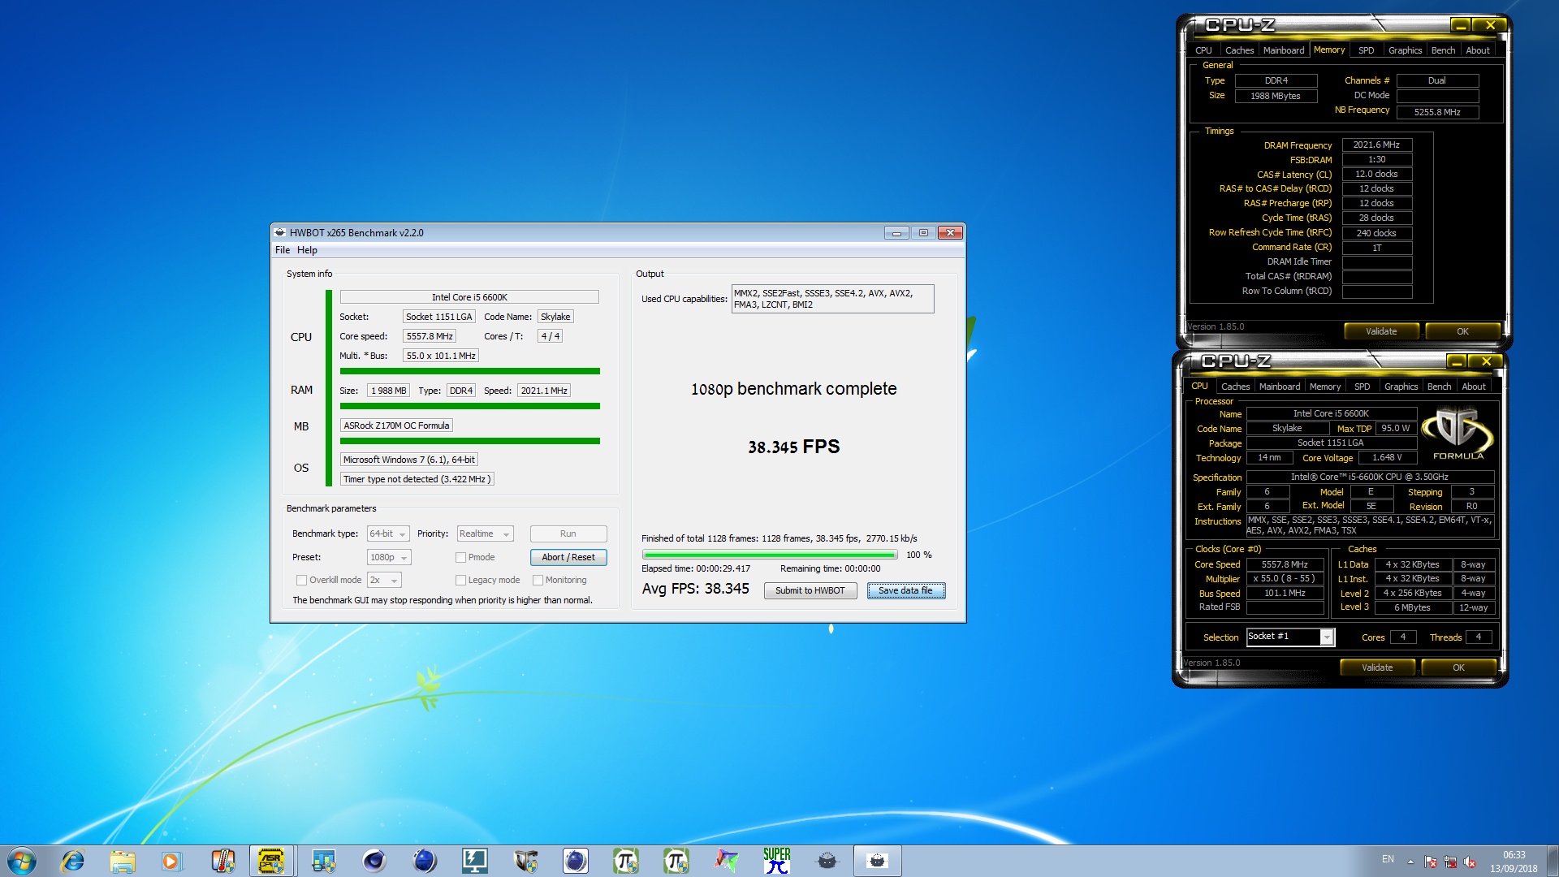Click the Core speed 5557.8 MHz field
Image resolution: width=1559 pixels, height=877 pixels.
tap(430, 336)
